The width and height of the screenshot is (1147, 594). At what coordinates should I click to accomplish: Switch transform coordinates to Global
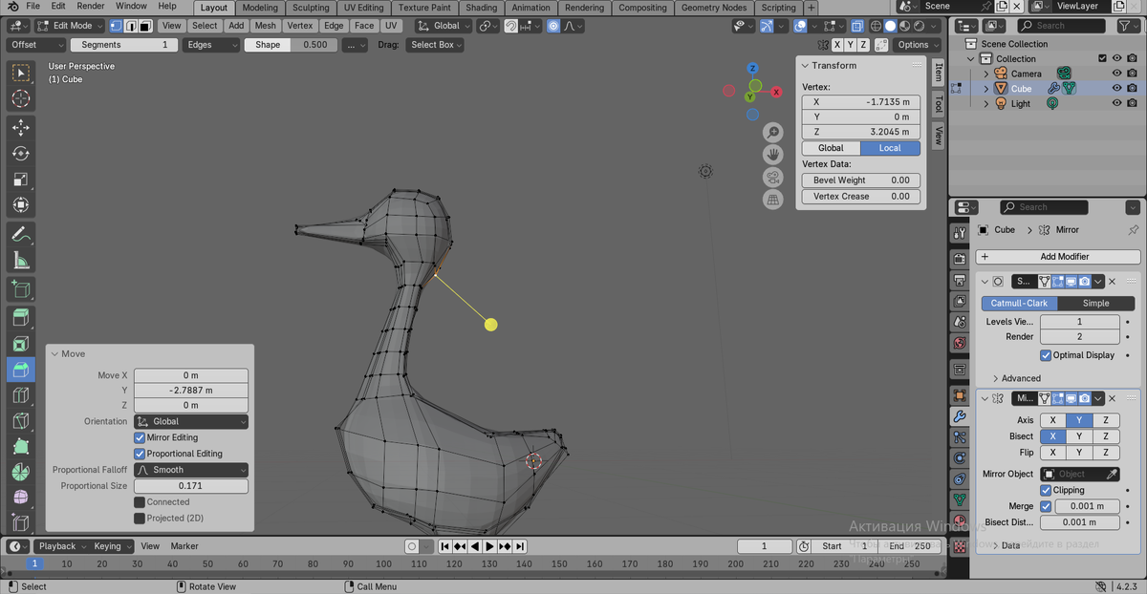(x=831, y=148)
